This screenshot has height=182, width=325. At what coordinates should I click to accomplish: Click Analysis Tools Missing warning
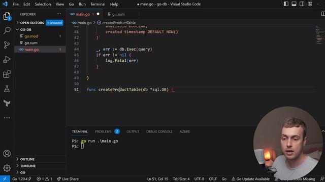point(295,179)
